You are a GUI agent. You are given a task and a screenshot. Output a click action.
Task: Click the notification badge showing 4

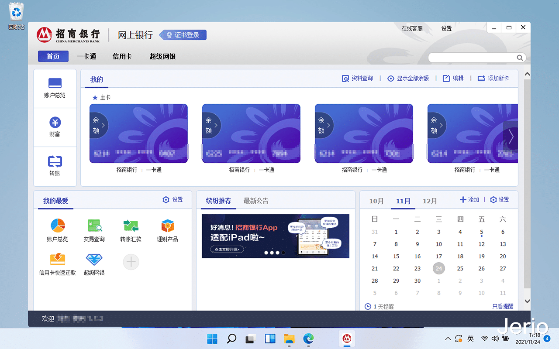coord(547,338)
